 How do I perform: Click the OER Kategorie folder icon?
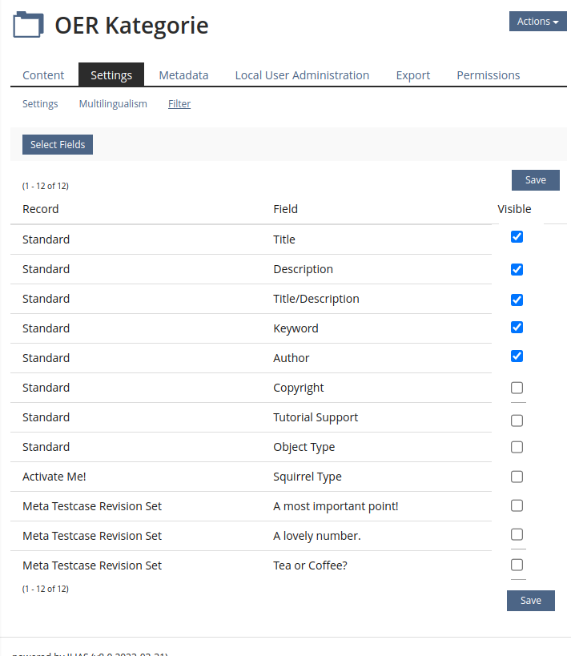(x=28, y=26)
